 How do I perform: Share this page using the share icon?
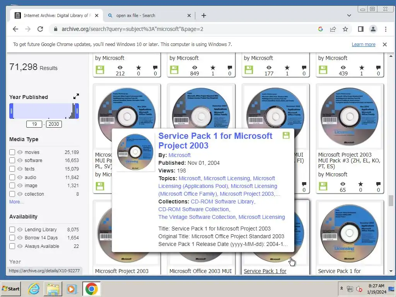point(333,29)
